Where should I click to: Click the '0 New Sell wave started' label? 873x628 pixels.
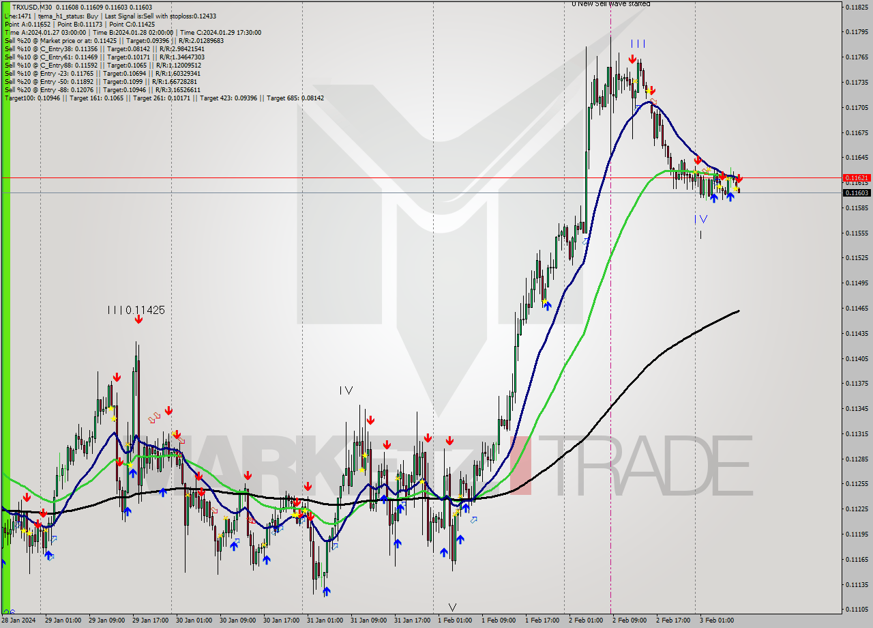coord(611,3)
